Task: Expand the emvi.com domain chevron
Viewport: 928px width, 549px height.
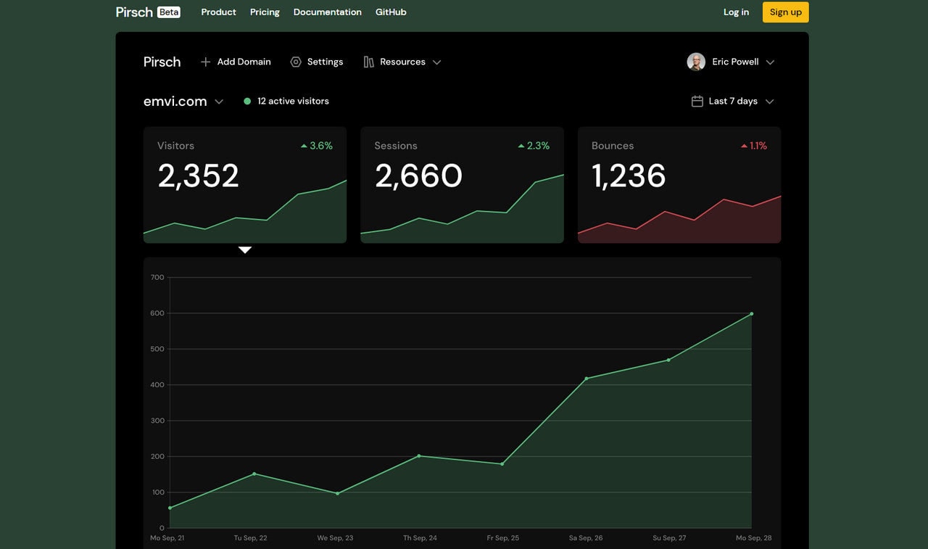Action: click(219, 102)
